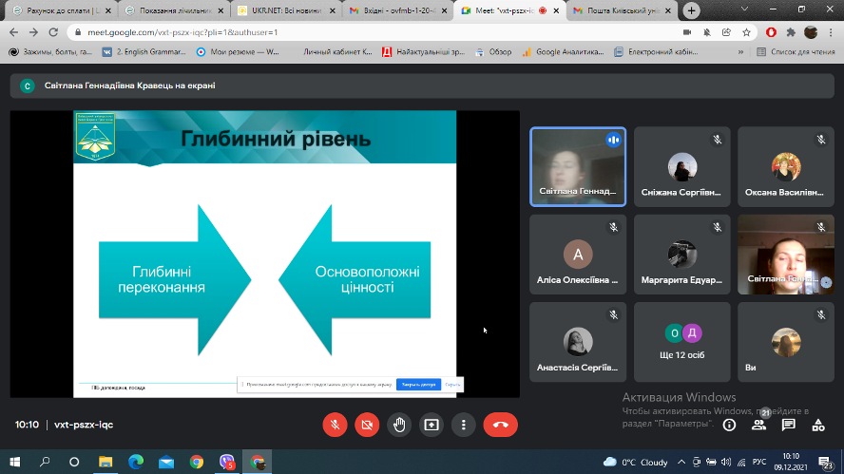Open File Explorer from the taskbar

click(105, 462)
